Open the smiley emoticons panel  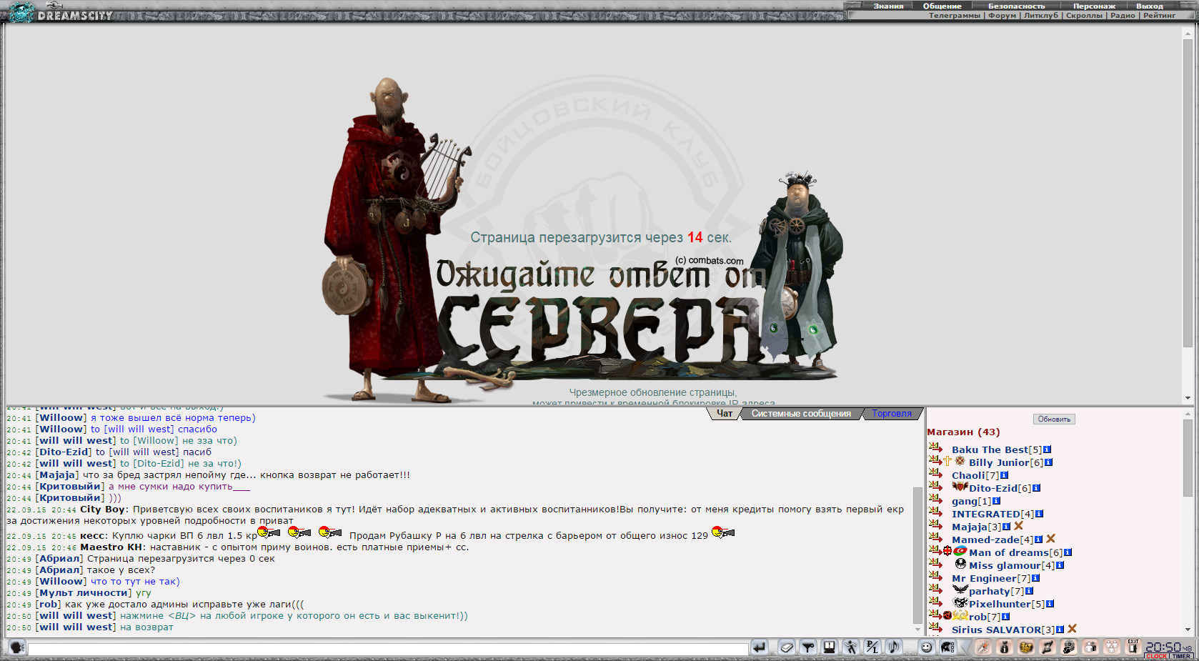(x=927, y=647)
